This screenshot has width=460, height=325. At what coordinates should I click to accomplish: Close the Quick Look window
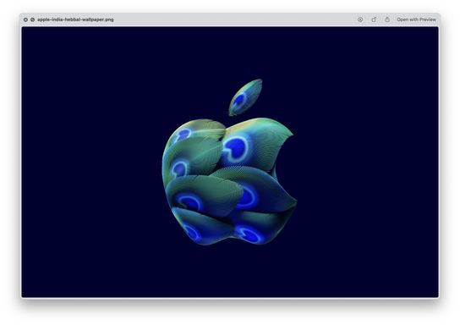pyautogui.click(x=25, y=19)
